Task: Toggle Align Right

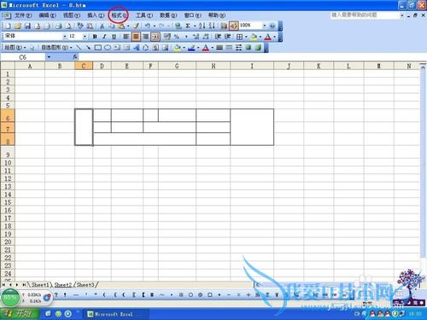Action: pyautogui.click(x=145, y=37)
